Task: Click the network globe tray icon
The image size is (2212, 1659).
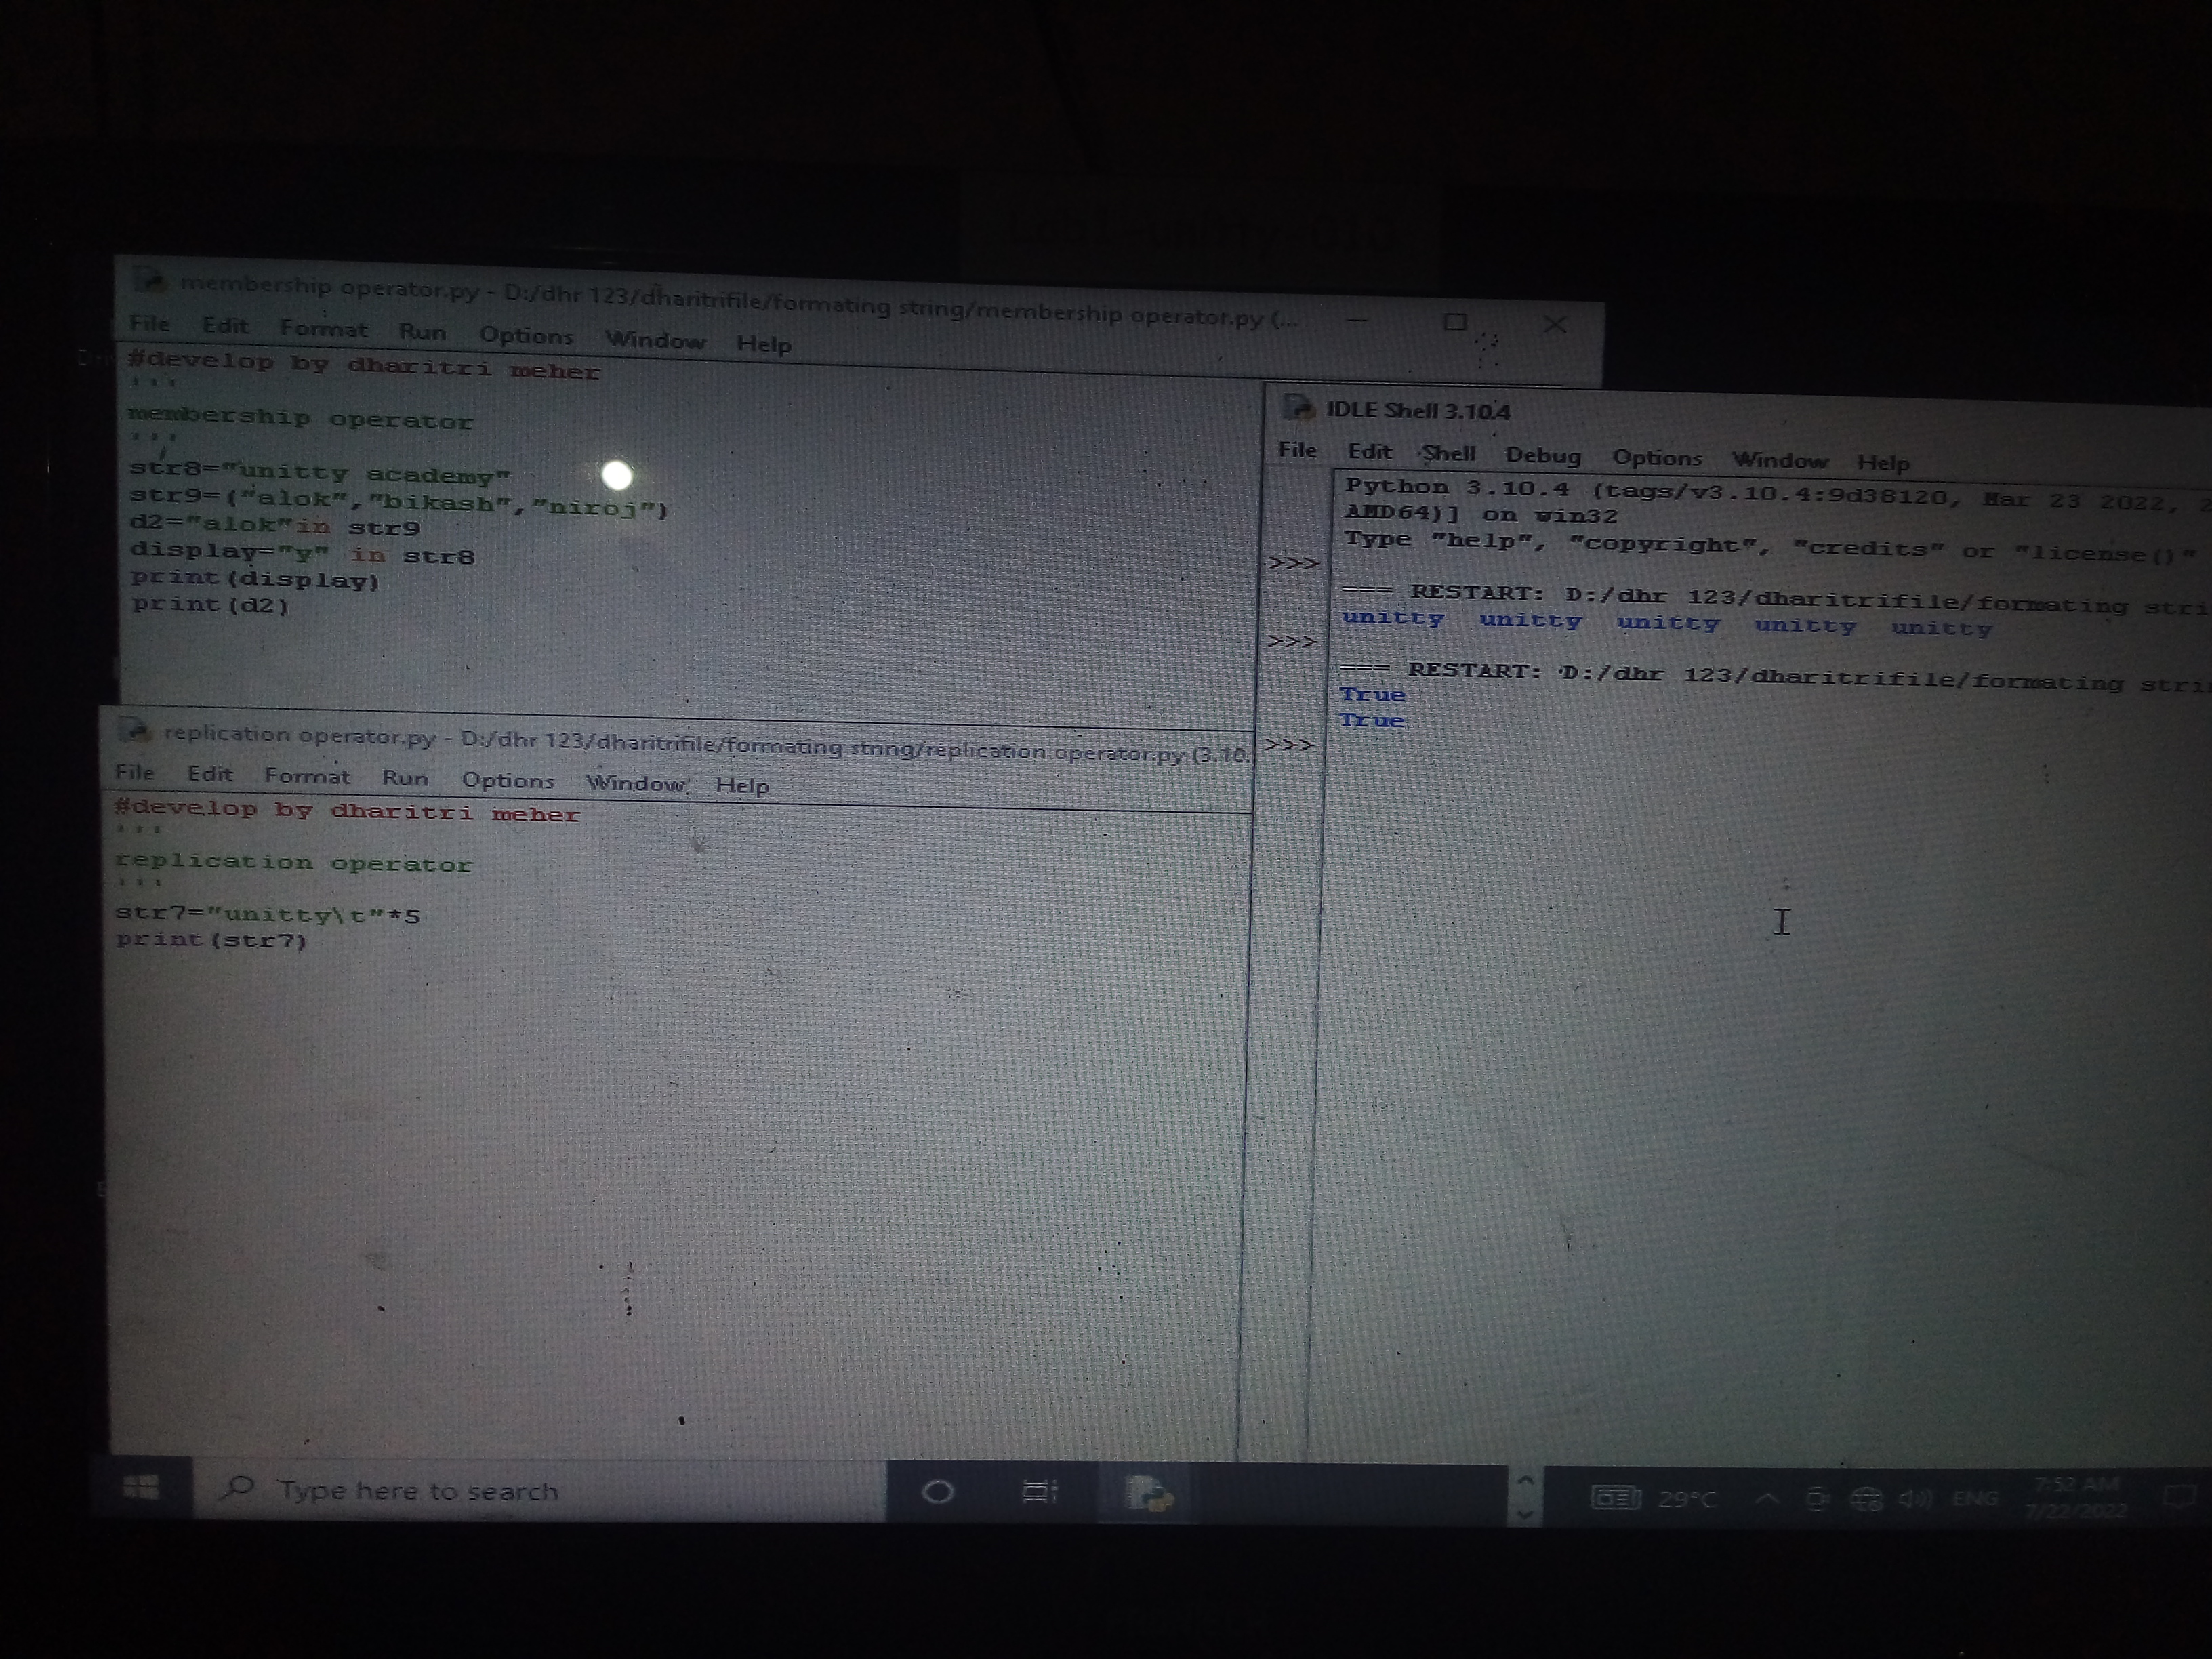Action: (x=1866, y=1499)
